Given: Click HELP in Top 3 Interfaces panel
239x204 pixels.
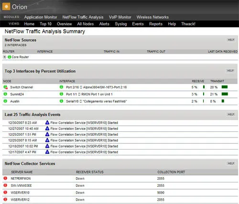Looking at the screenshot, I should tap(230, 71).
